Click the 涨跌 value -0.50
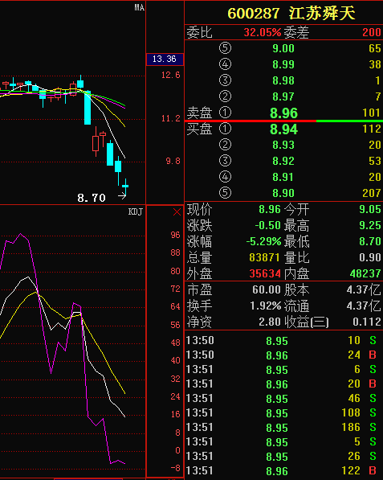The image size is (383, 480). 267,225
